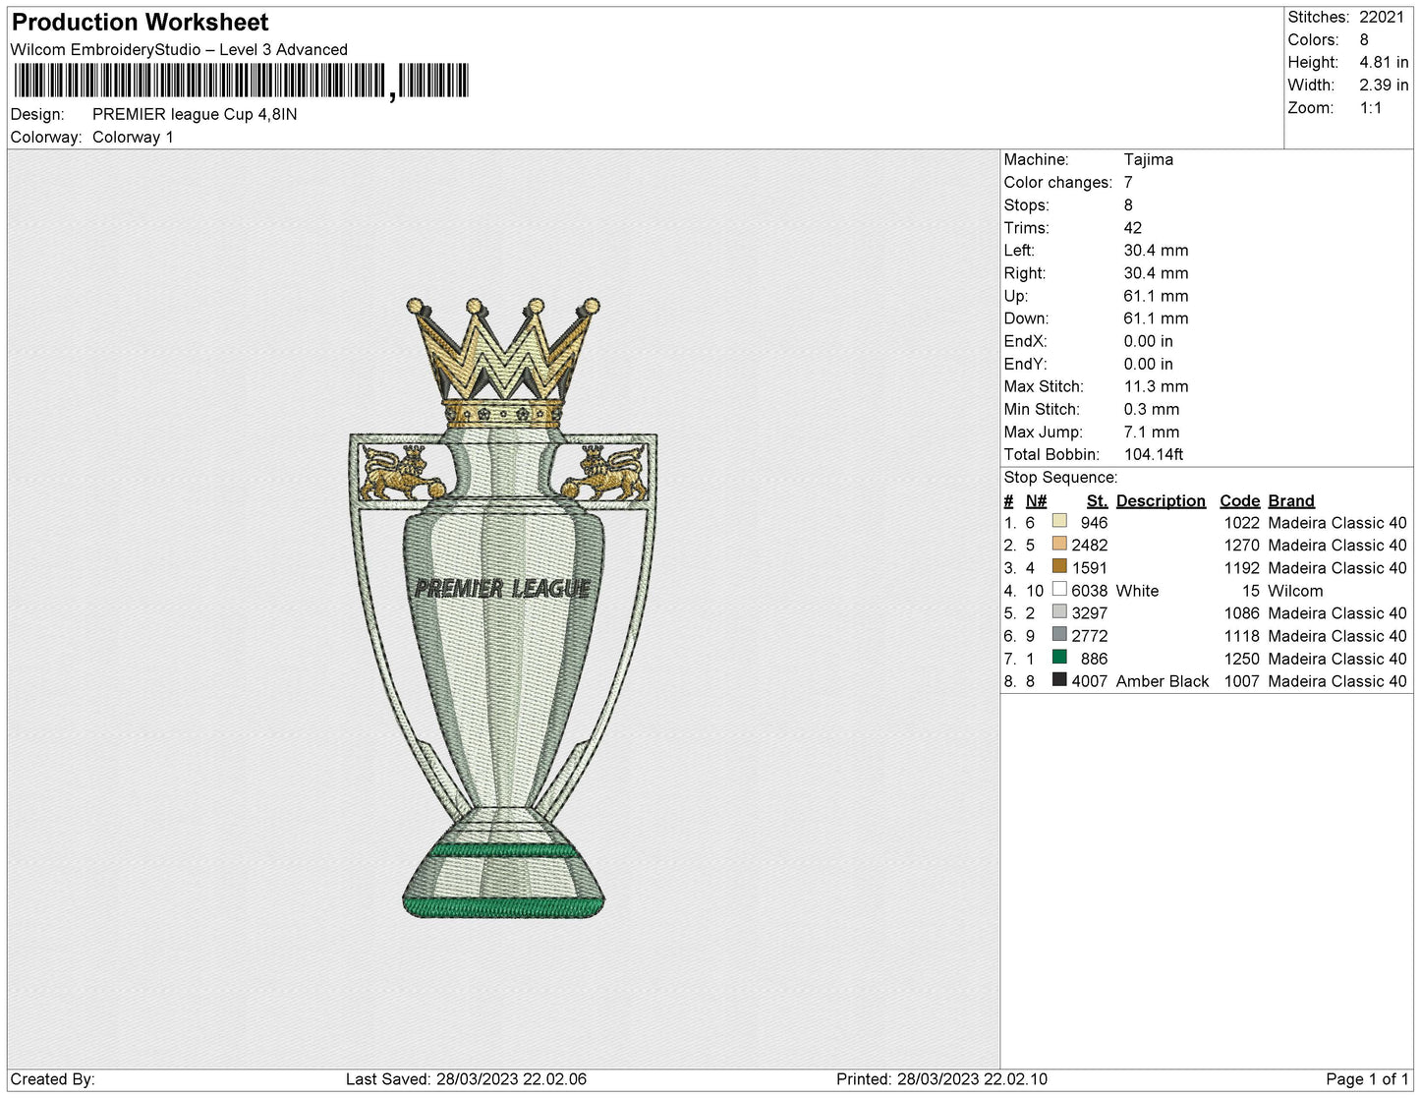Viewport: 1420px width, 1098px height.
Task: Click code '1250' in stop 7
Action: tap(1241, 659)
